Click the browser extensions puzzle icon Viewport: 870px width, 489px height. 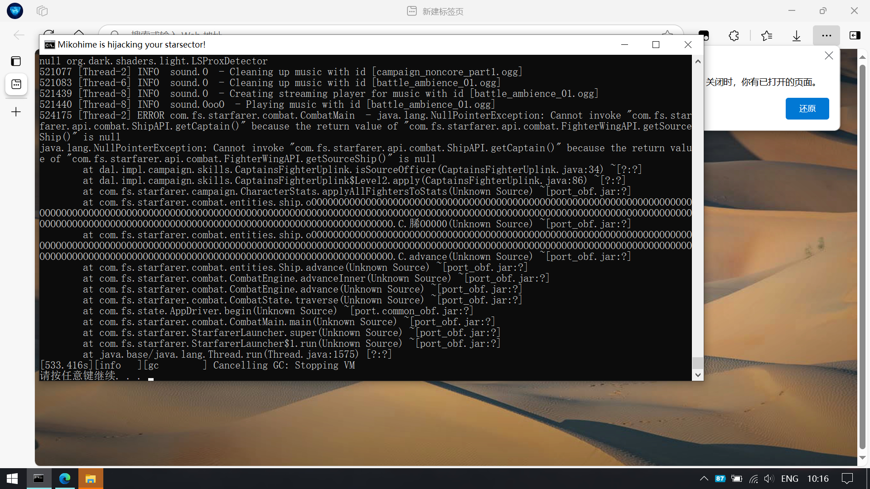734,35
